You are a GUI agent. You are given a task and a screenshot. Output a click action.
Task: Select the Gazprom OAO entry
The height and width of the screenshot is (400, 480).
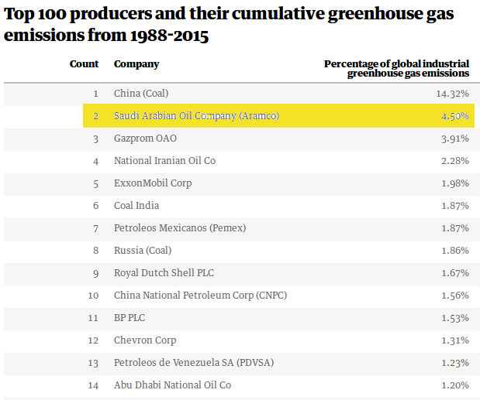tap(145, 138)
